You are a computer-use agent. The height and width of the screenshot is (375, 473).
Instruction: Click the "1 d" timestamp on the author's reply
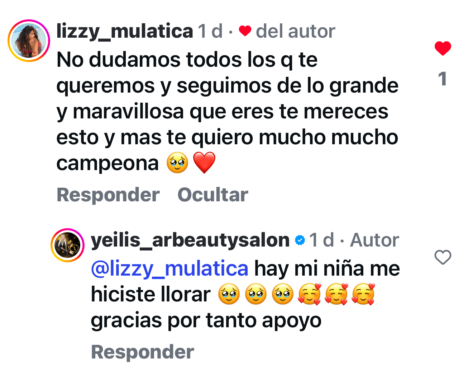click(322, 240)
